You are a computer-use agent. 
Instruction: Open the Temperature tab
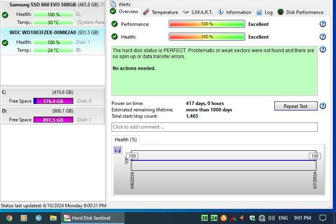click(x=160, y=12)
